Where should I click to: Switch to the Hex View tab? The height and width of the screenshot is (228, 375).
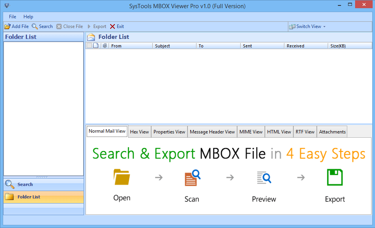coord(139,132)
